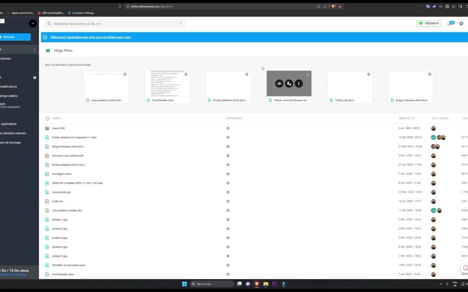Click the browser address bar URL
Screen dimensions: 468x292
click(x=152, y=6)
